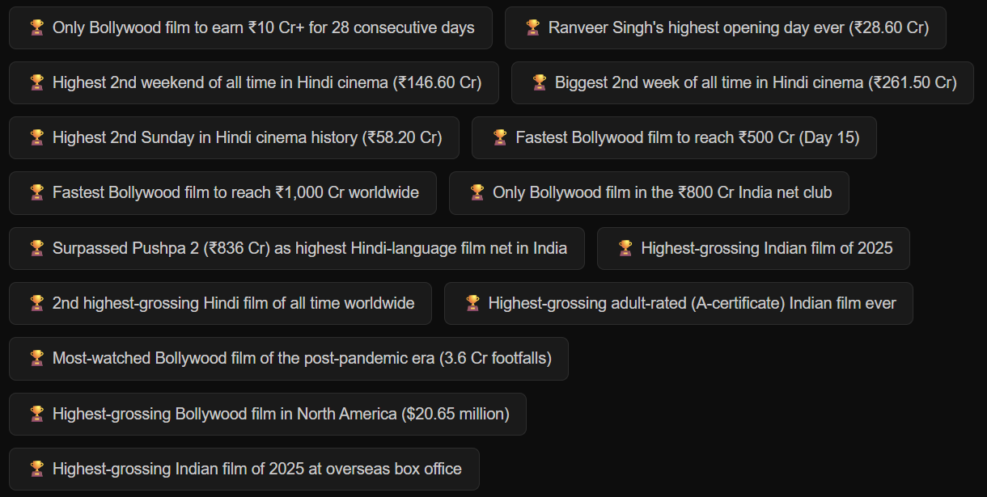The height and width of the screenshot is (497, 987).
Task: Click the trophy icon beside Ranveer Singh's opening day record
Action: (x=533, y=27)
